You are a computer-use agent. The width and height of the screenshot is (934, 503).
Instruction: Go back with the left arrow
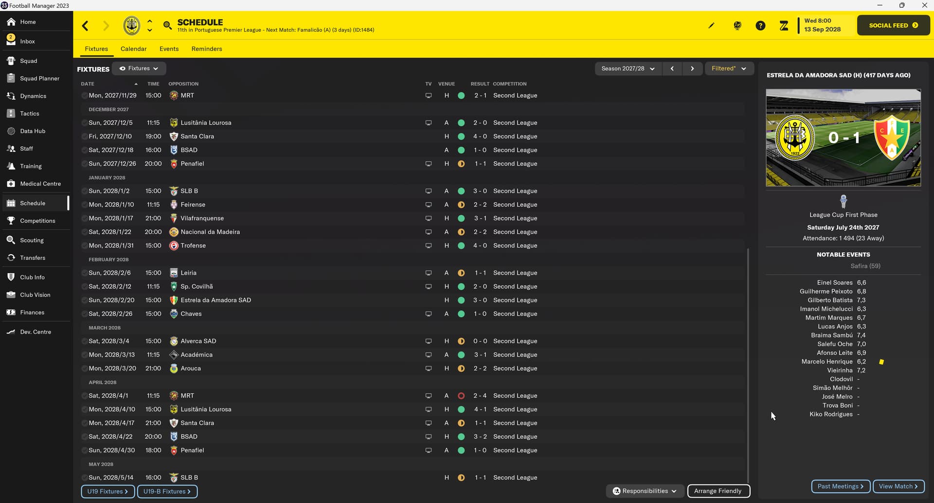click(x=85, y=26)
